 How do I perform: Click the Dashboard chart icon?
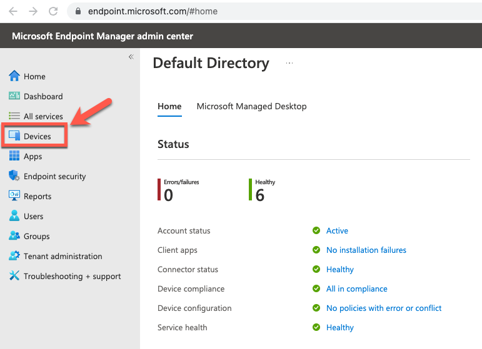point(14,96)
